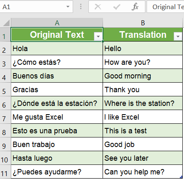
Task: Click the Enter checkmark icon in formula bar
Action: point(117,7)
